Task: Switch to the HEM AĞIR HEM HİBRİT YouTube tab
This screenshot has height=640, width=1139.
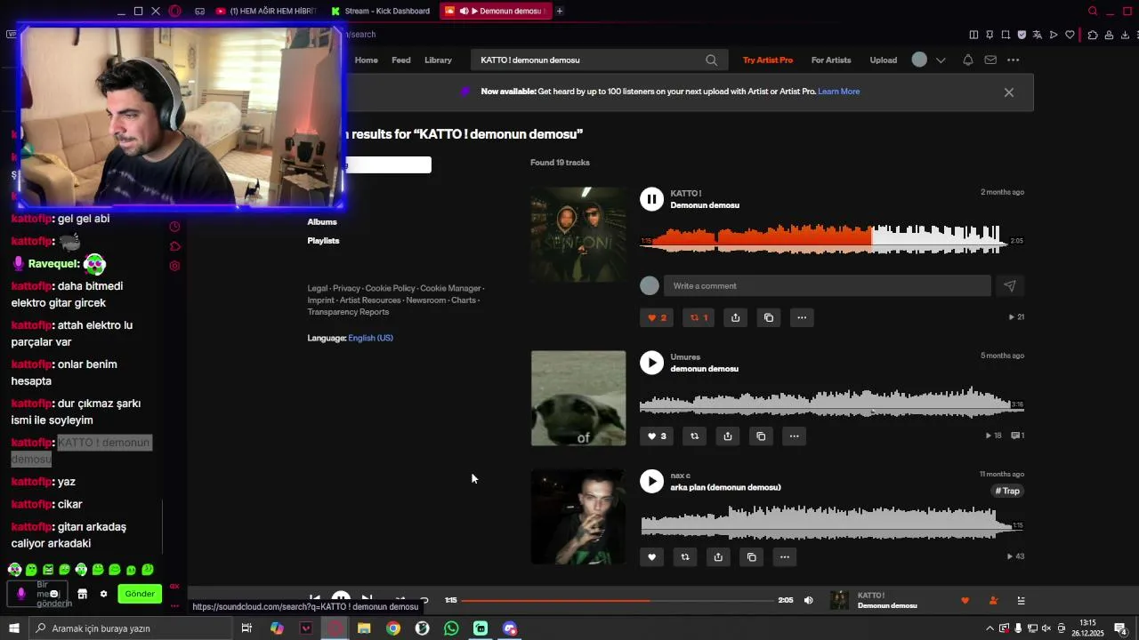Action: pos(265,11)
